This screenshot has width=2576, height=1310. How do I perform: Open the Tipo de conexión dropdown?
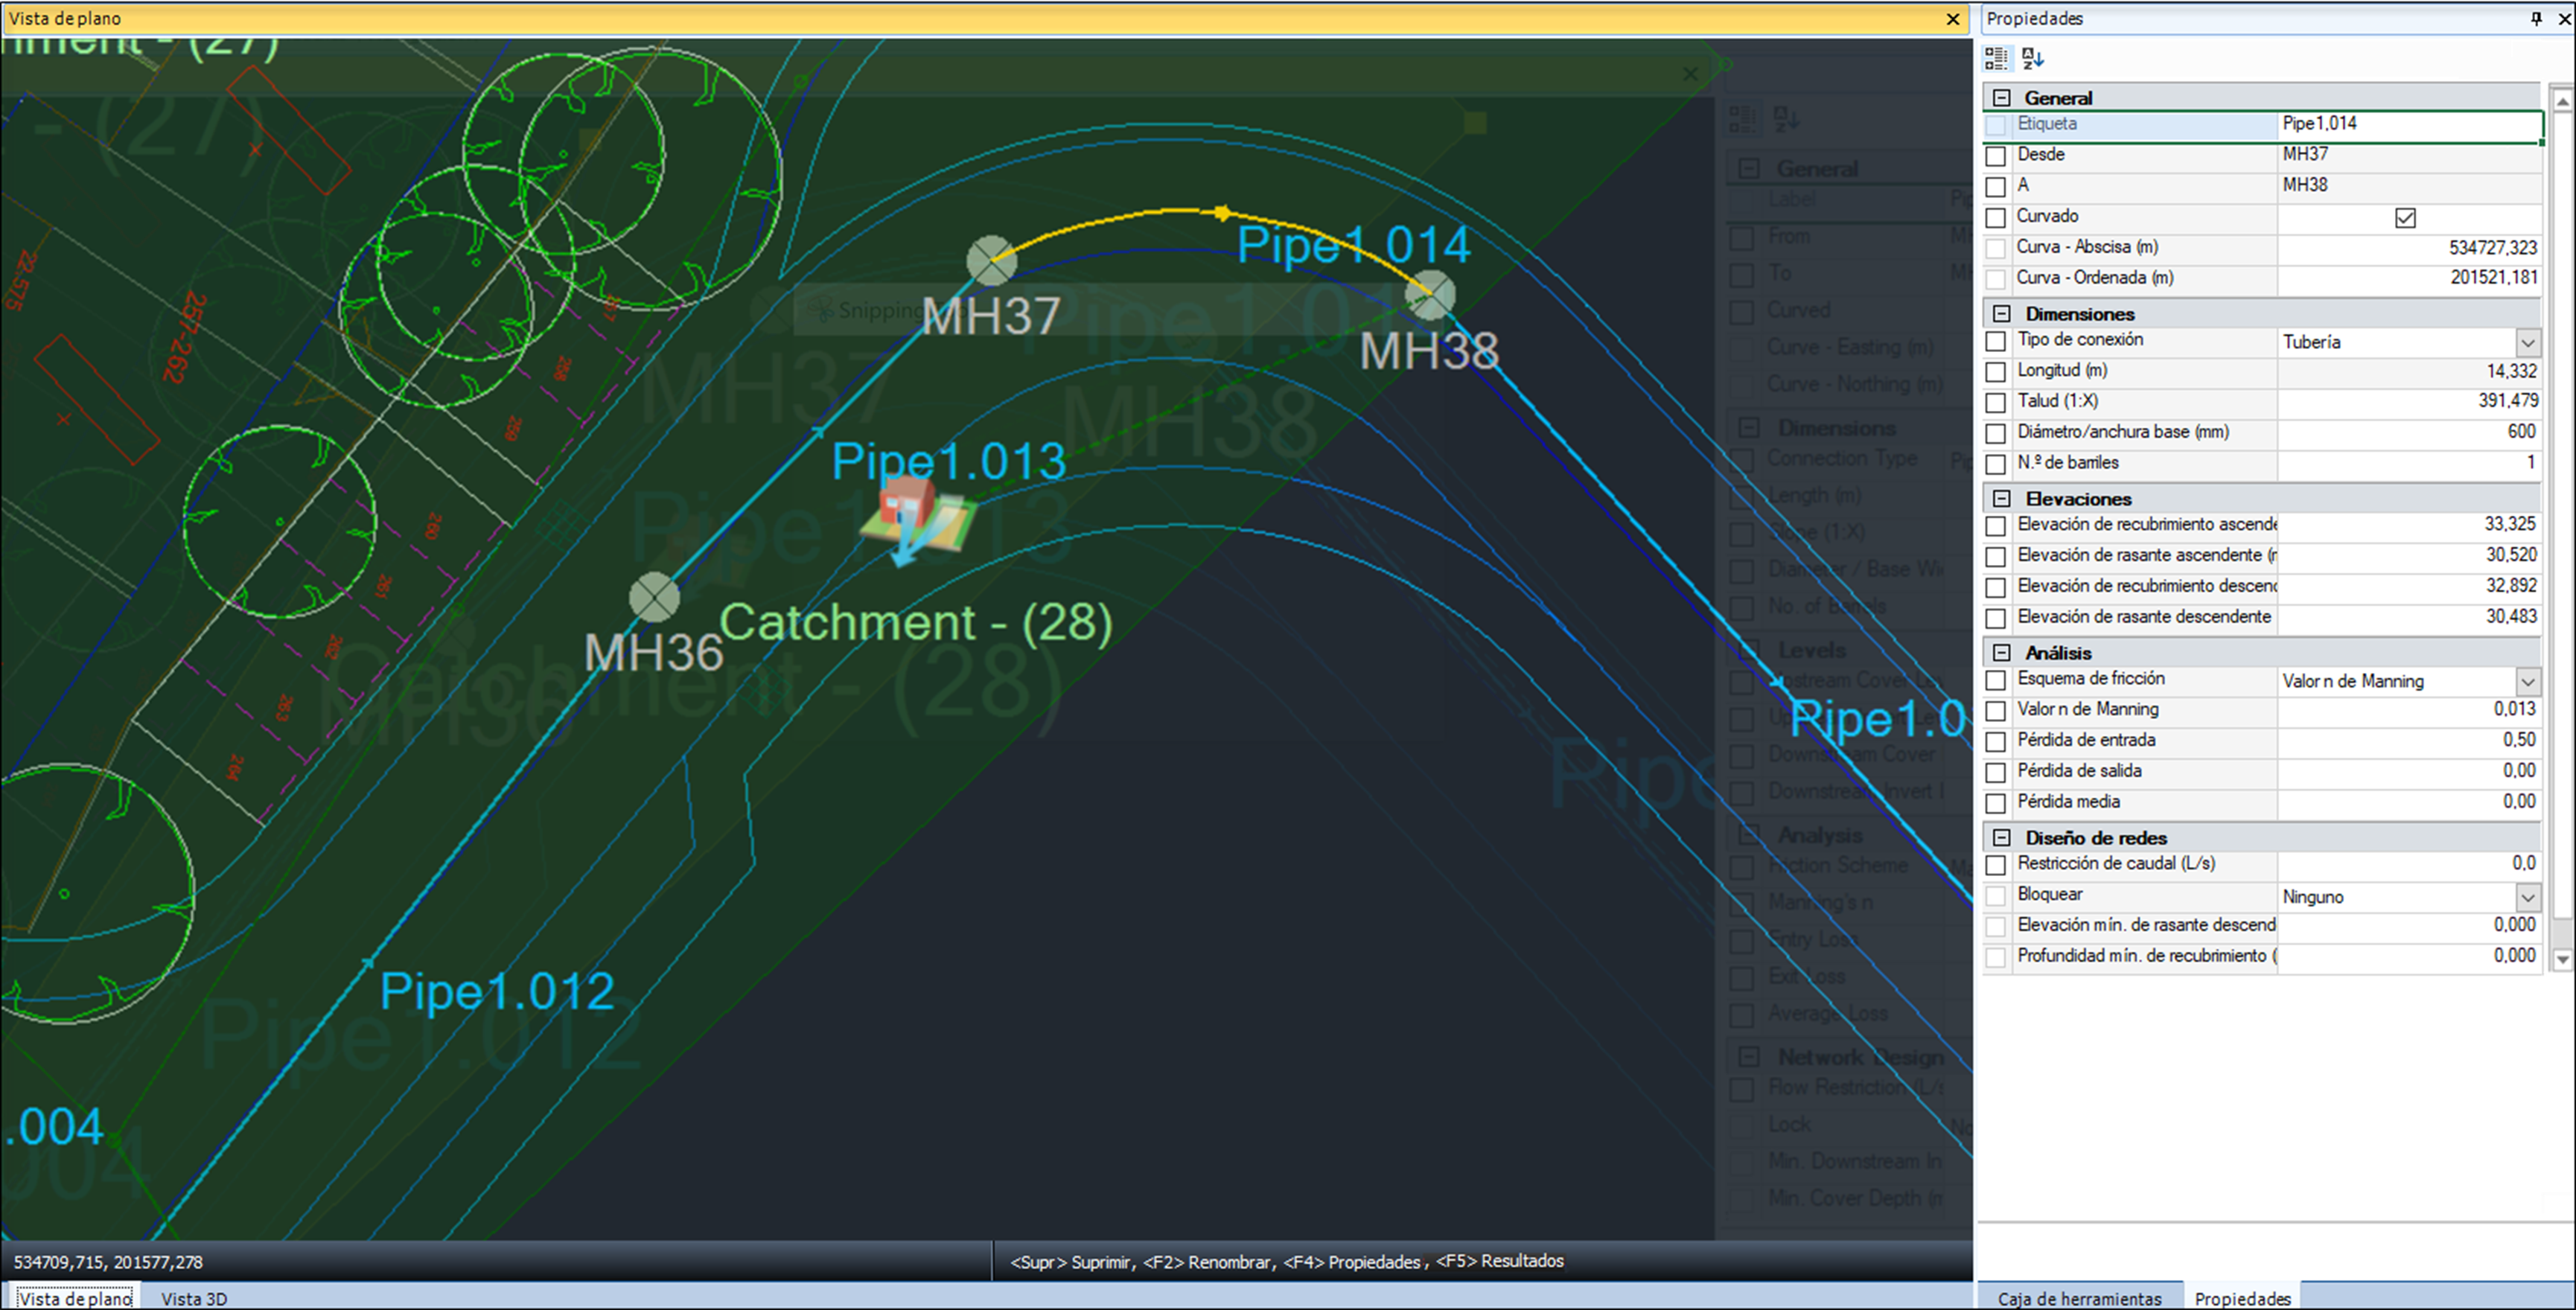[2527, 343]
